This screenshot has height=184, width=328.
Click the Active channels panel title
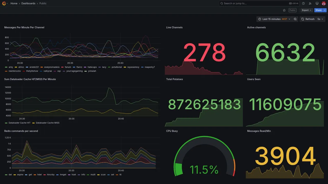(x=256, y=27)
